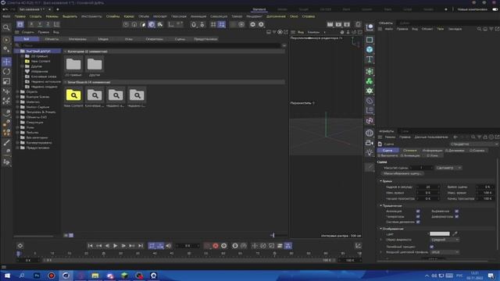The image size is (500, 281).
Task: Toggle the Animation checkbox in attributes
Action: [418, 212]
